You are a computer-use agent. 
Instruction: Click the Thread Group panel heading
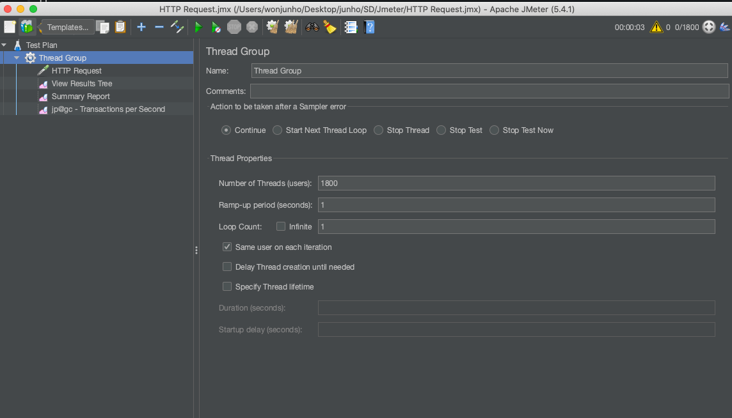[x=237, y=51]
